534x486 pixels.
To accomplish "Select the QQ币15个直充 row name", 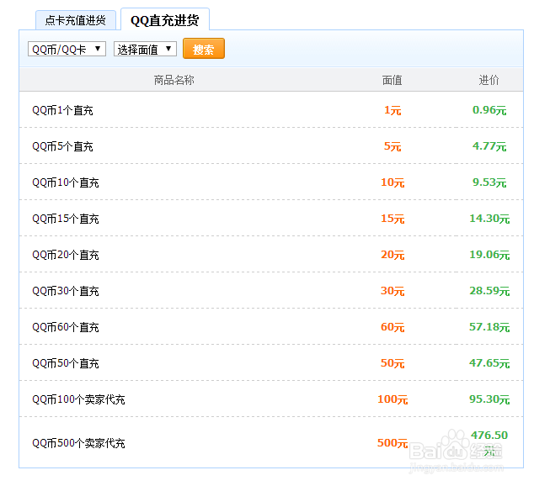I will click(x=66, y=219).
